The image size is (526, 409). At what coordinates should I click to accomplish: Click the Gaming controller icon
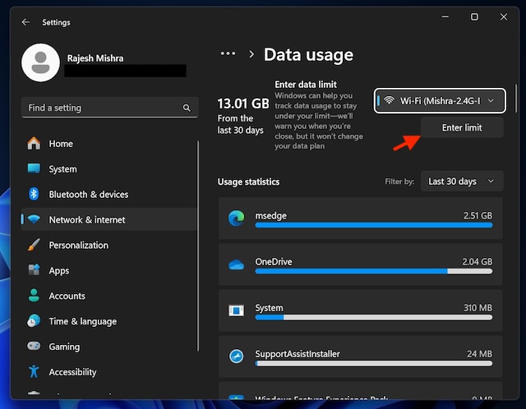tap(34, 346)
